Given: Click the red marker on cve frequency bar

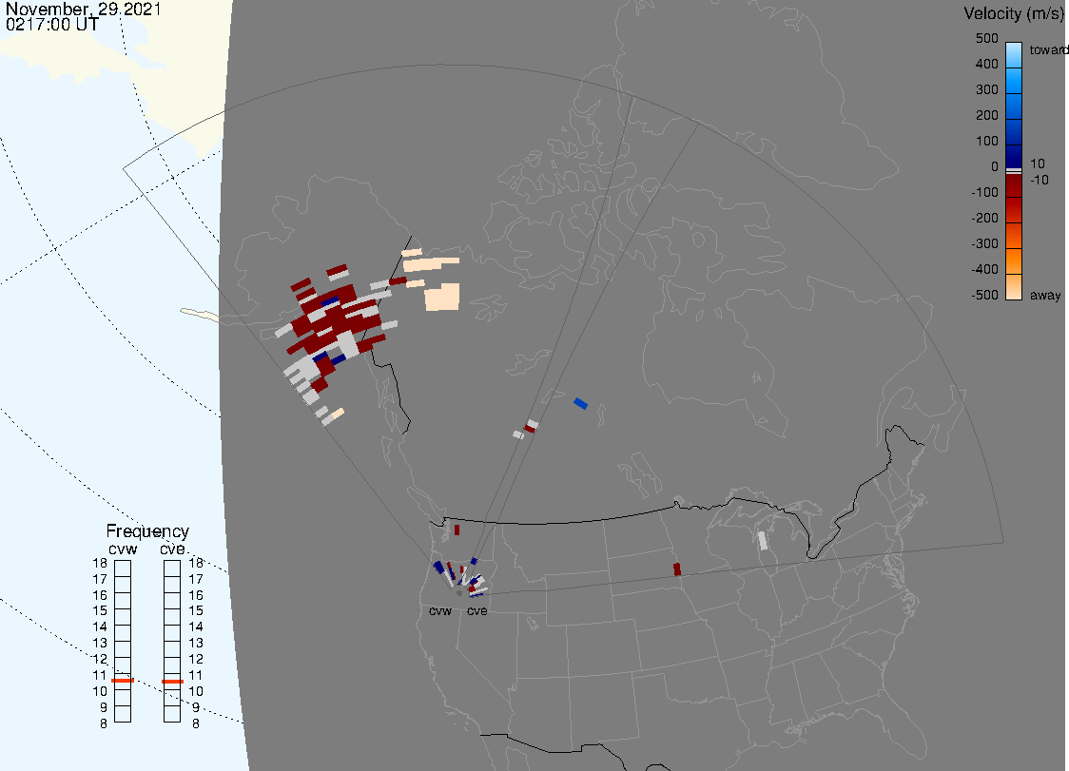Looking at the screenshot, I should pyautogui.click(x=172, y=682).
